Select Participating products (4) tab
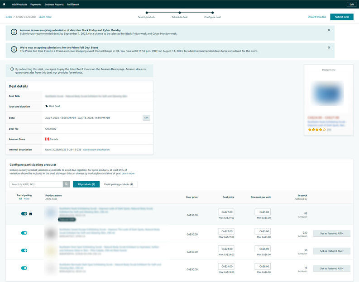359x282 pixels. 118,184
